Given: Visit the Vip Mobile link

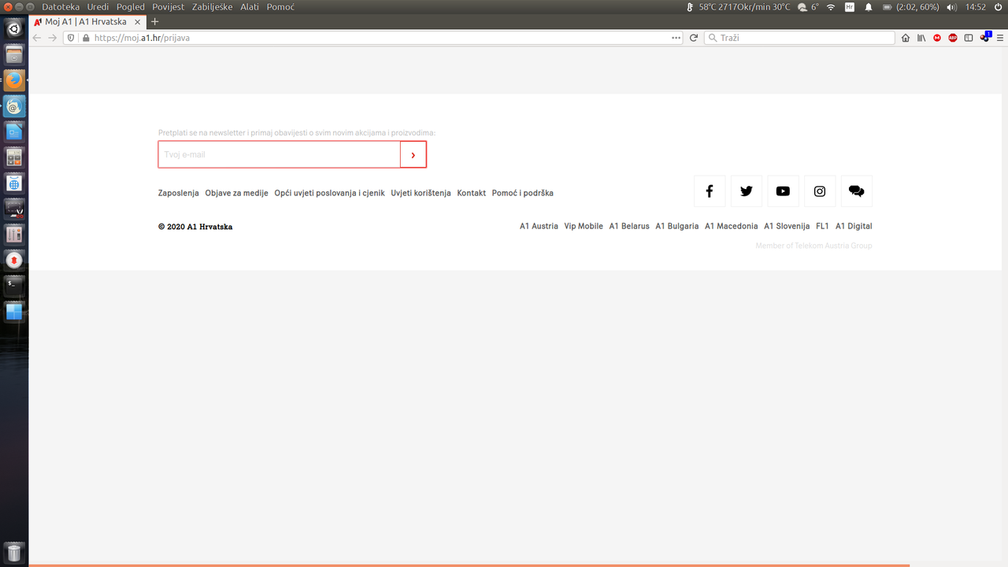Looking at the screenshot, I should pos(584,226).
